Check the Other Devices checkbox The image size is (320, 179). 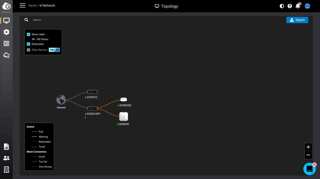28,50
